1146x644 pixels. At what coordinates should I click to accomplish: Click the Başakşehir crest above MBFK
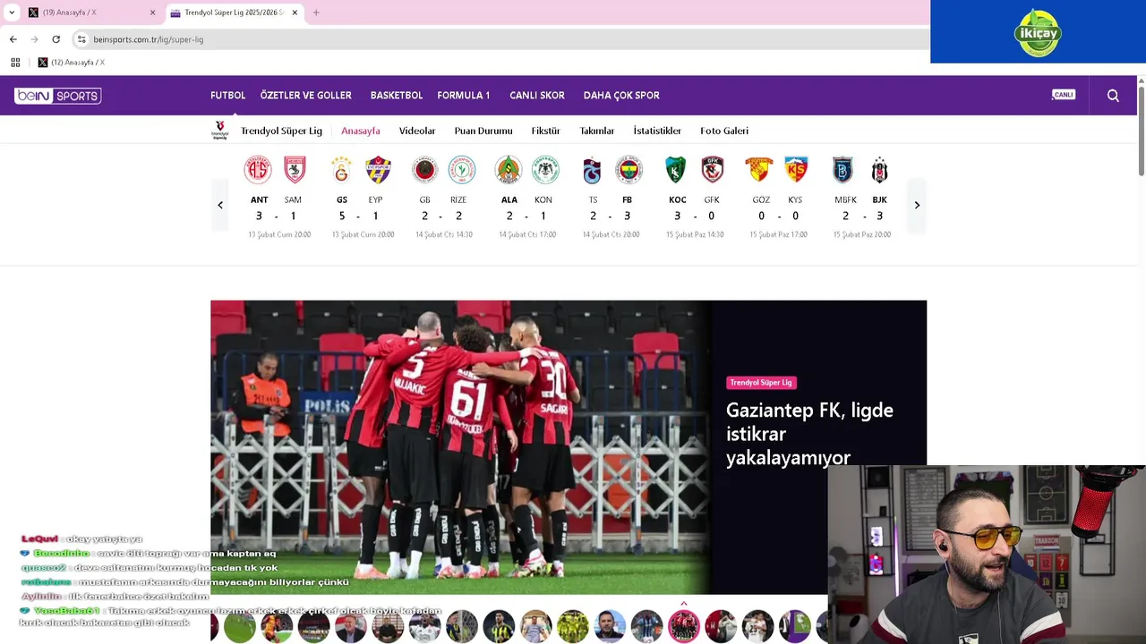point(842,170)
